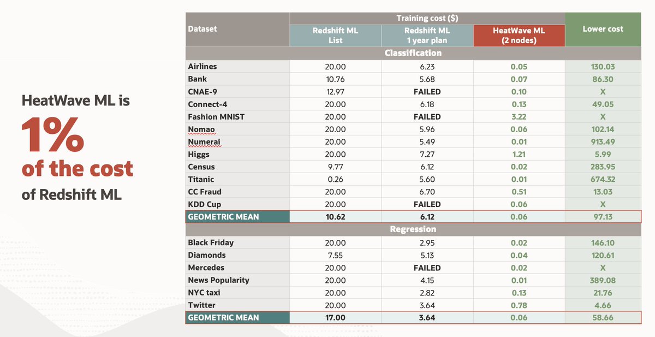
Task: Select Classification geometric mean value 10.62
Action: tap(335, 217)
